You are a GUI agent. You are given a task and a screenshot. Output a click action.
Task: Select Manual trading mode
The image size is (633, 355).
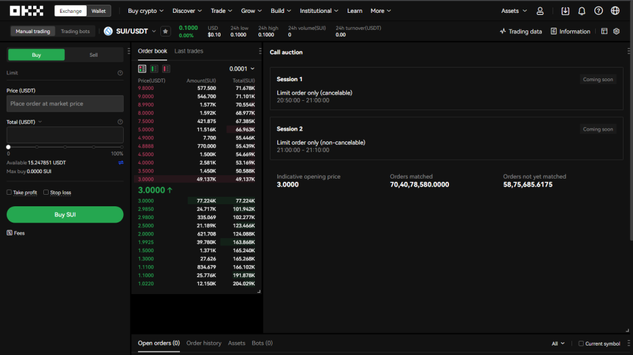click(32, 31)
